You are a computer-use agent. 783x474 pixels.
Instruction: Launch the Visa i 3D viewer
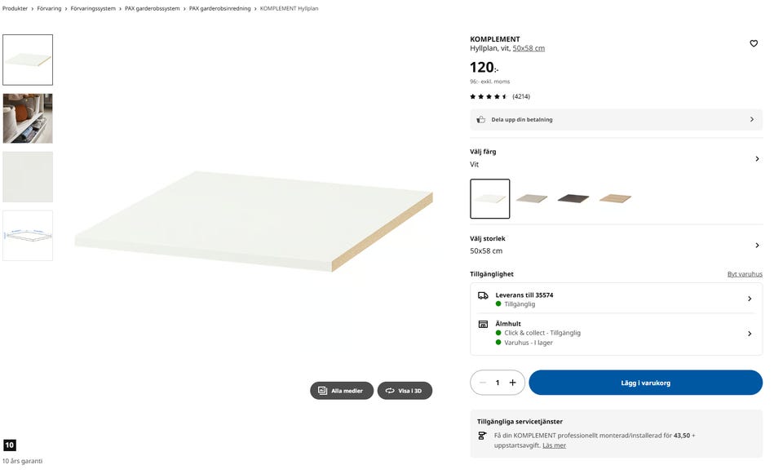click(405, 391)
